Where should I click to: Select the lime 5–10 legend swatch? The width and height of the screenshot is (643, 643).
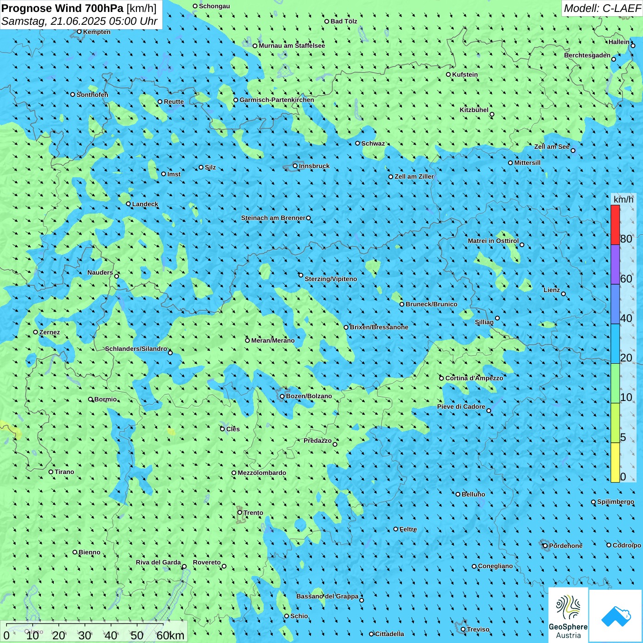(x=615, y=423)
